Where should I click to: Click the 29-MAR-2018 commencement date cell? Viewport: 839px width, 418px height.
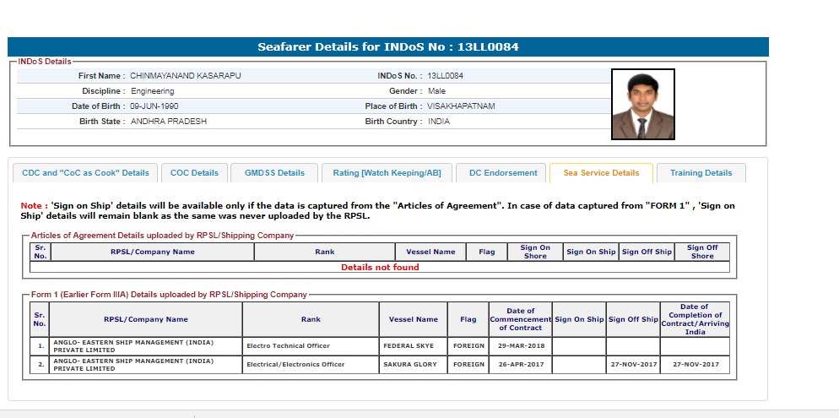tap(520, 346)
